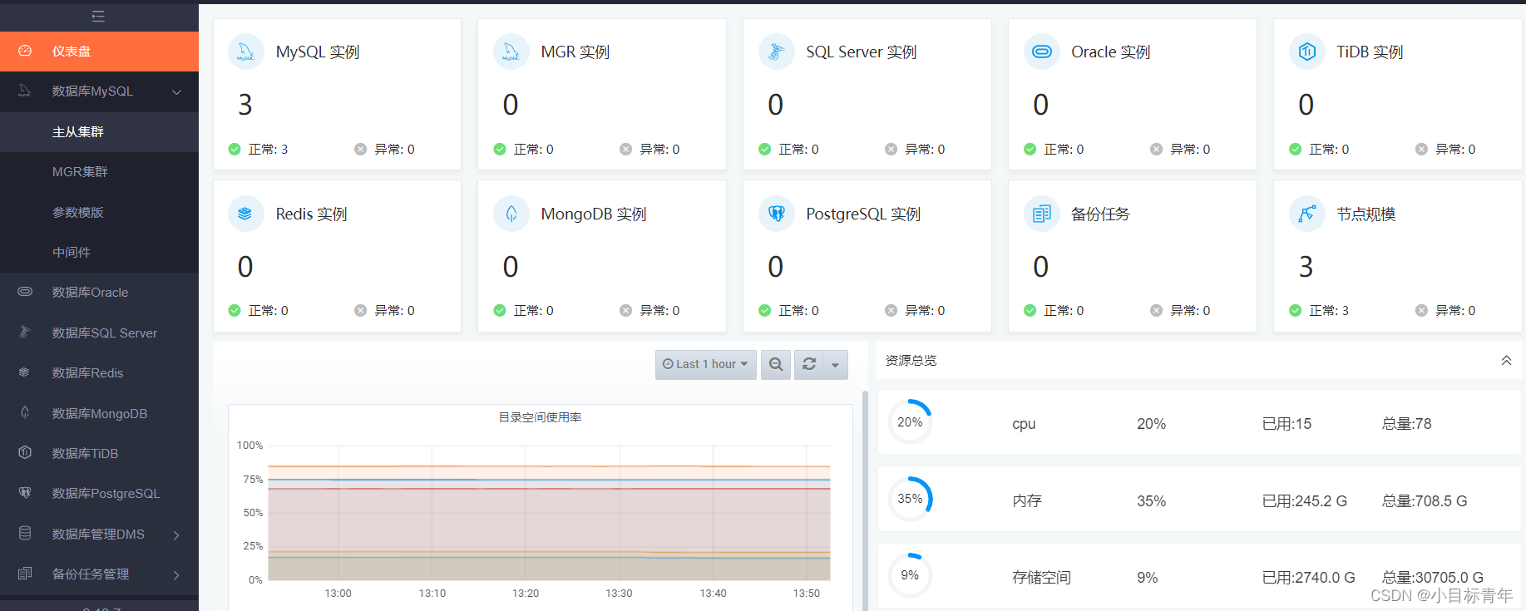
Task: Click the gray 异常 icon in 备份任务 card
Action: pos(1156,310)
